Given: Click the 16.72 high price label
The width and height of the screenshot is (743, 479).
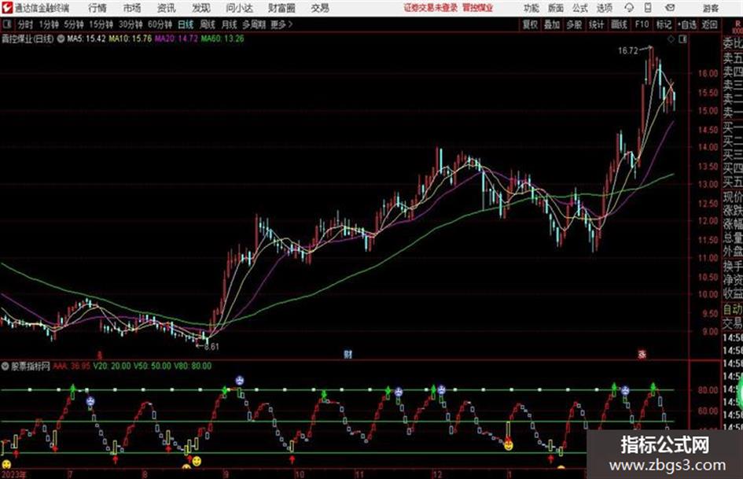Looking at the screenshot, I should point(628,51).
